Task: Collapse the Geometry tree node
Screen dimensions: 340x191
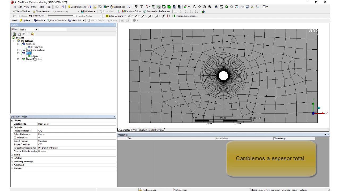Action: tap(18, 44)
